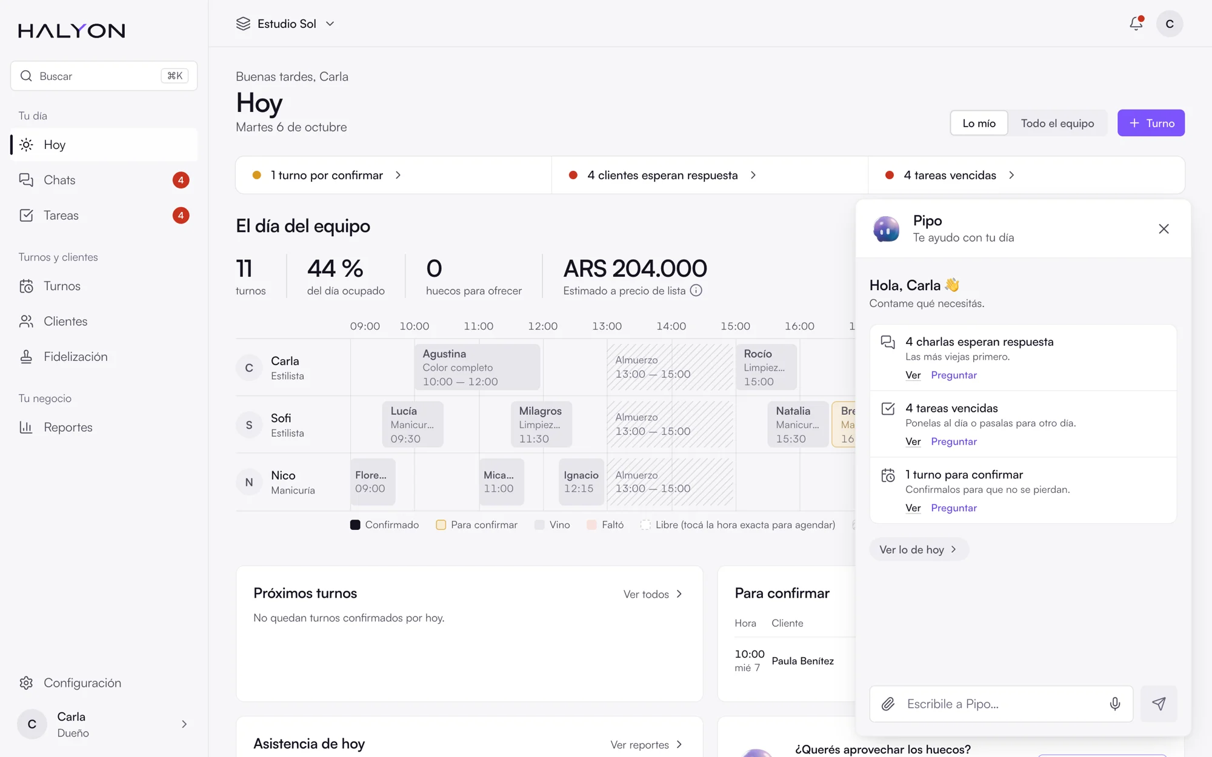The image size is (1212, 757).
Task: Click the Escribile a Pipo text field
Action: click(x=1001, y=704)
